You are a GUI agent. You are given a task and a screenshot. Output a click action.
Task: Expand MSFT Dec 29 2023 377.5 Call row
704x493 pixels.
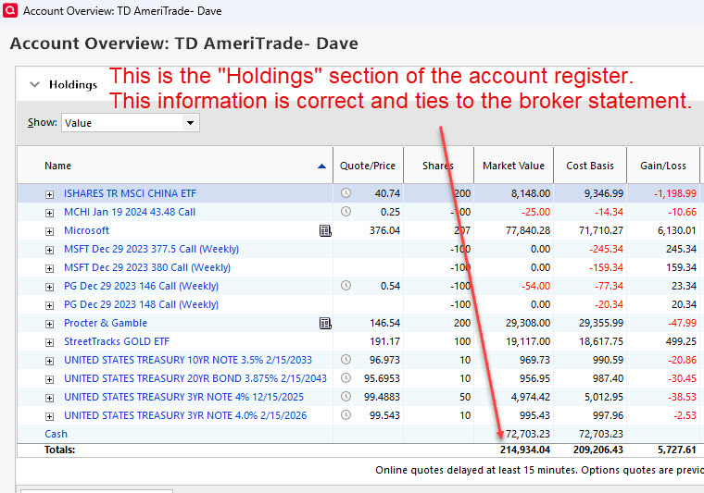point(49,250)
